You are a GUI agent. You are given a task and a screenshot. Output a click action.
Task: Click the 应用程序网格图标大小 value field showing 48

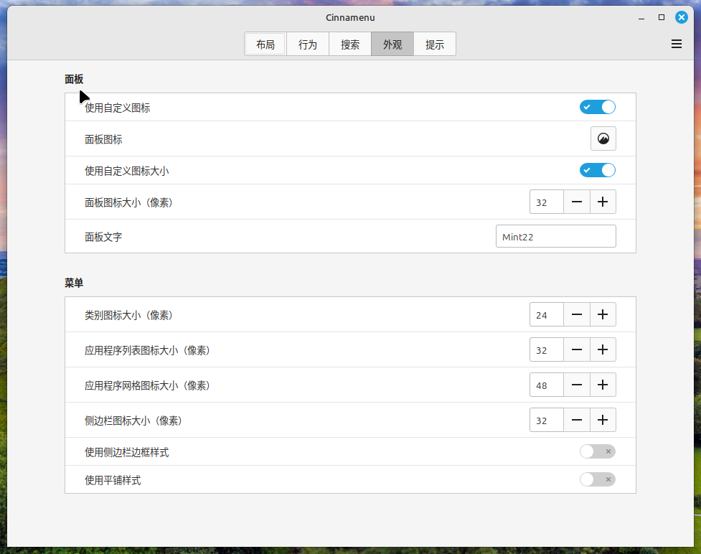click(547, 385)
